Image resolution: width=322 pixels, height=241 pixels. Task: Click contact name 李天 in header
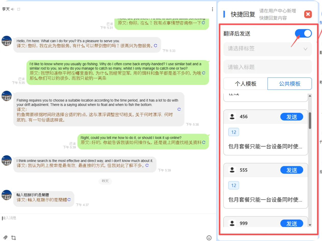[6, 9]
